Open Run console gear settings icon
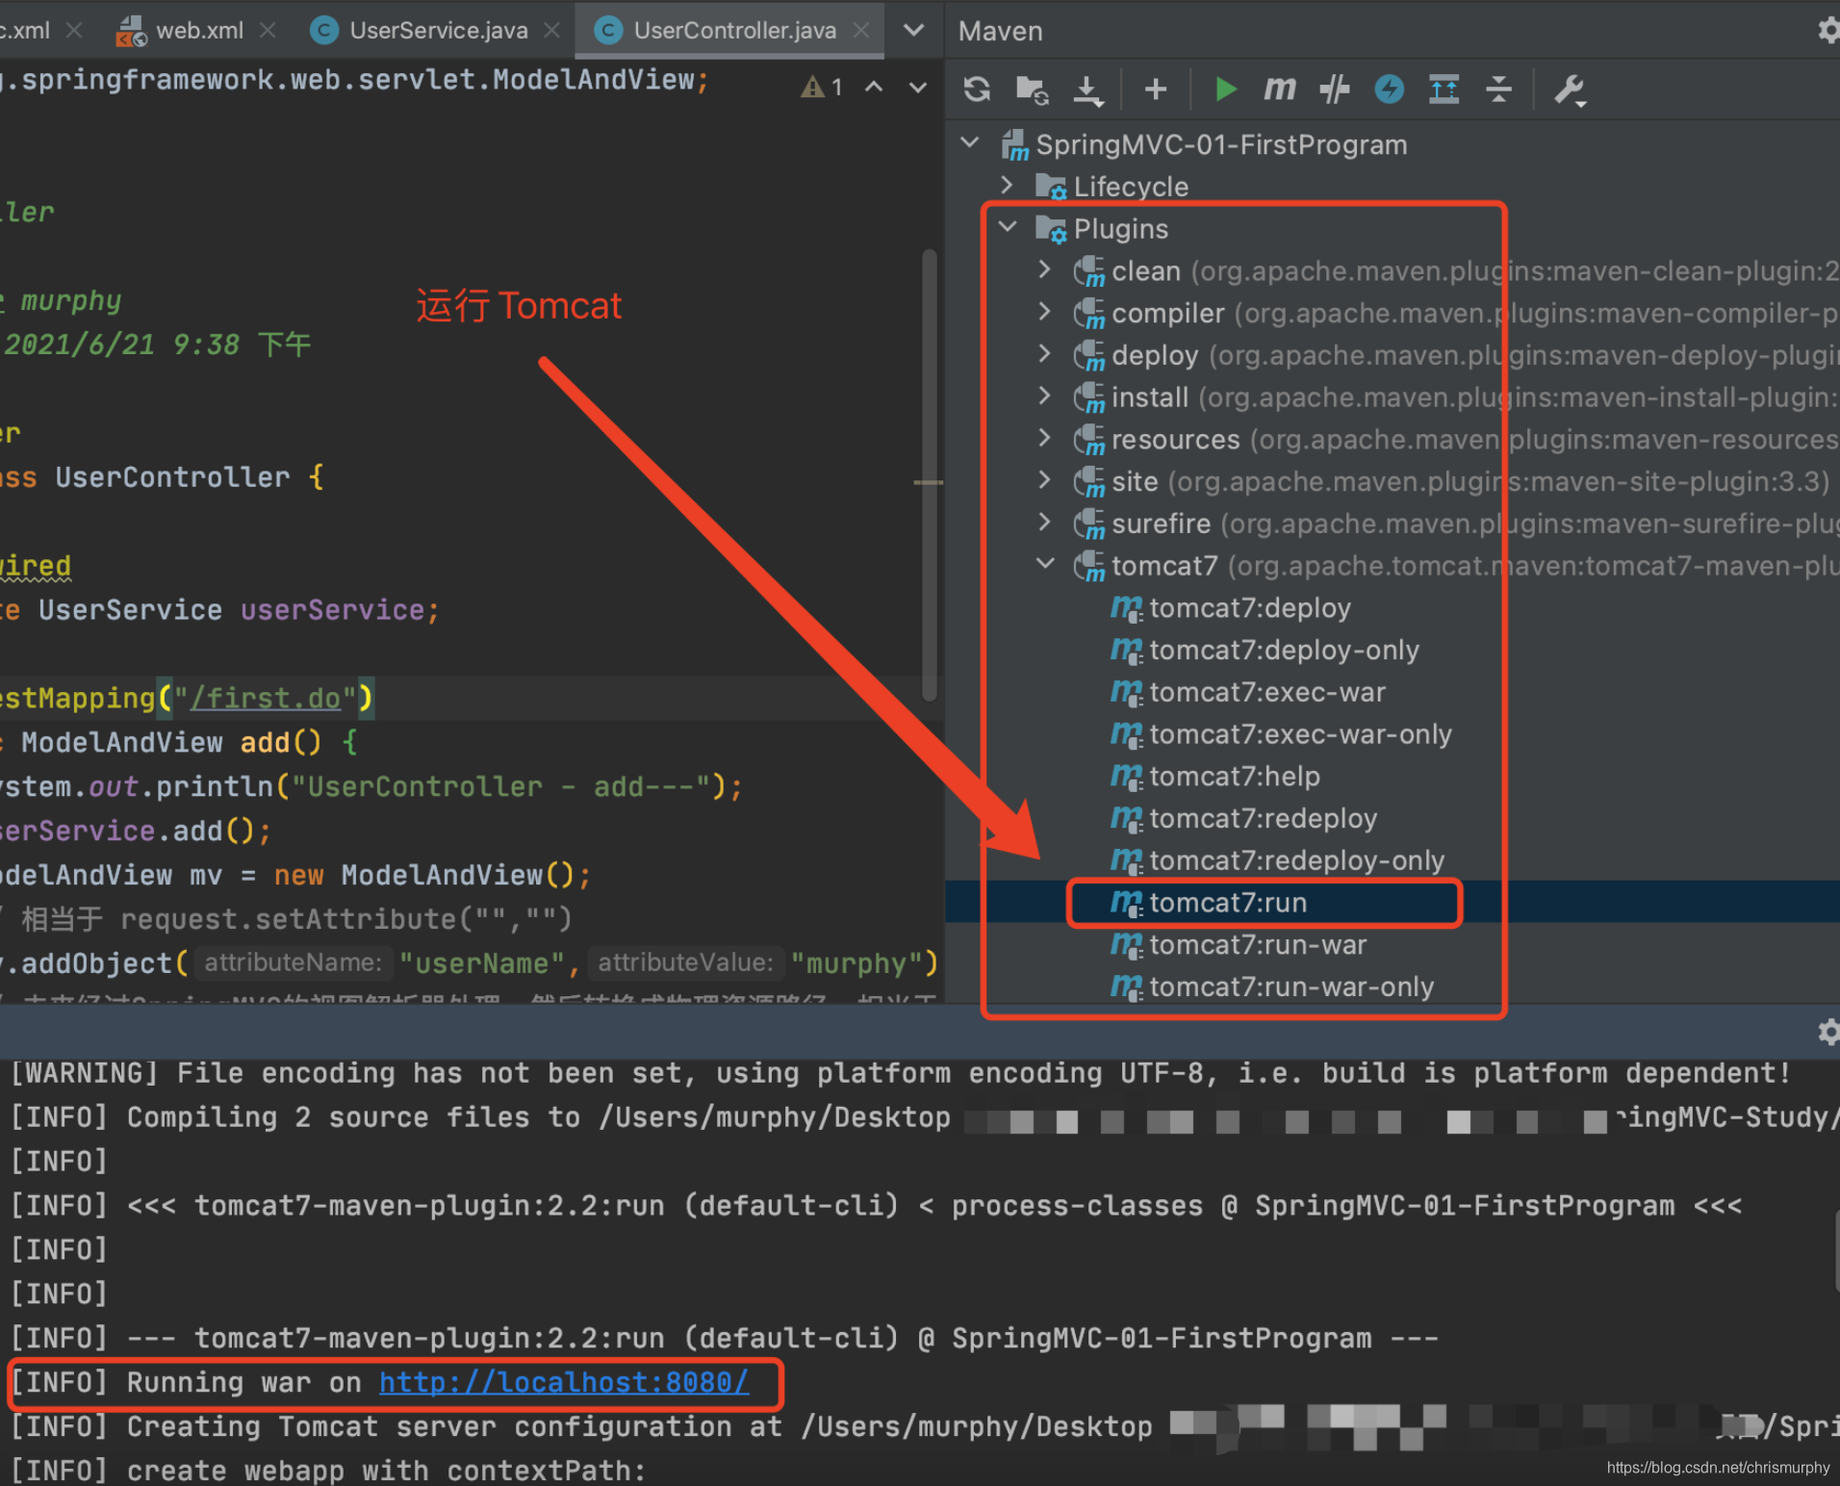Viewport: 1840px width, 1486px height. [x=1827, y=1033]
